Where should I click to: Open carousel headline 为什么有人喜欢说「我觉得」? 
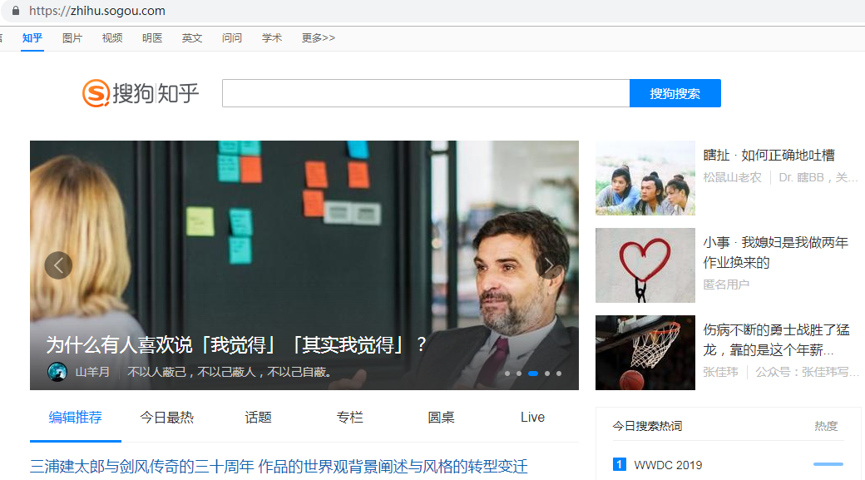point(236,345)
